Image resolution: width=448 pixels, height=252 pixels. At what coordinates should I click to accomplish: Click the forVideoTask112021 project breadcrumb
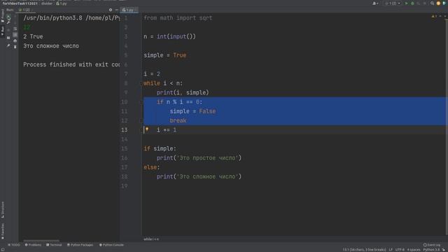click(x=20, y=3)
